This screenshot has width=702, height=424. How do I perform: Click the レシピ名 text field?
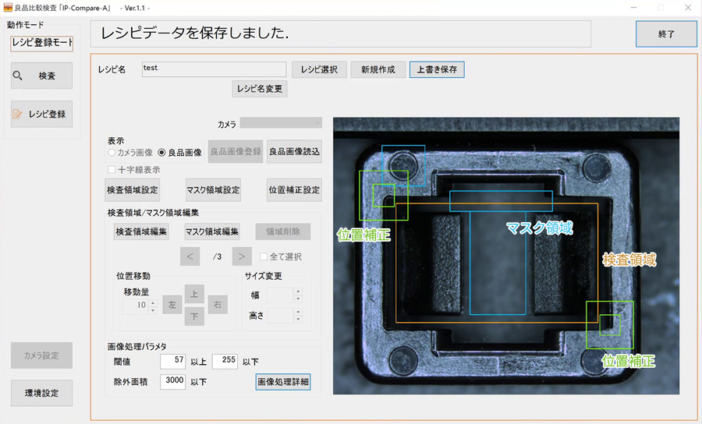214,69
